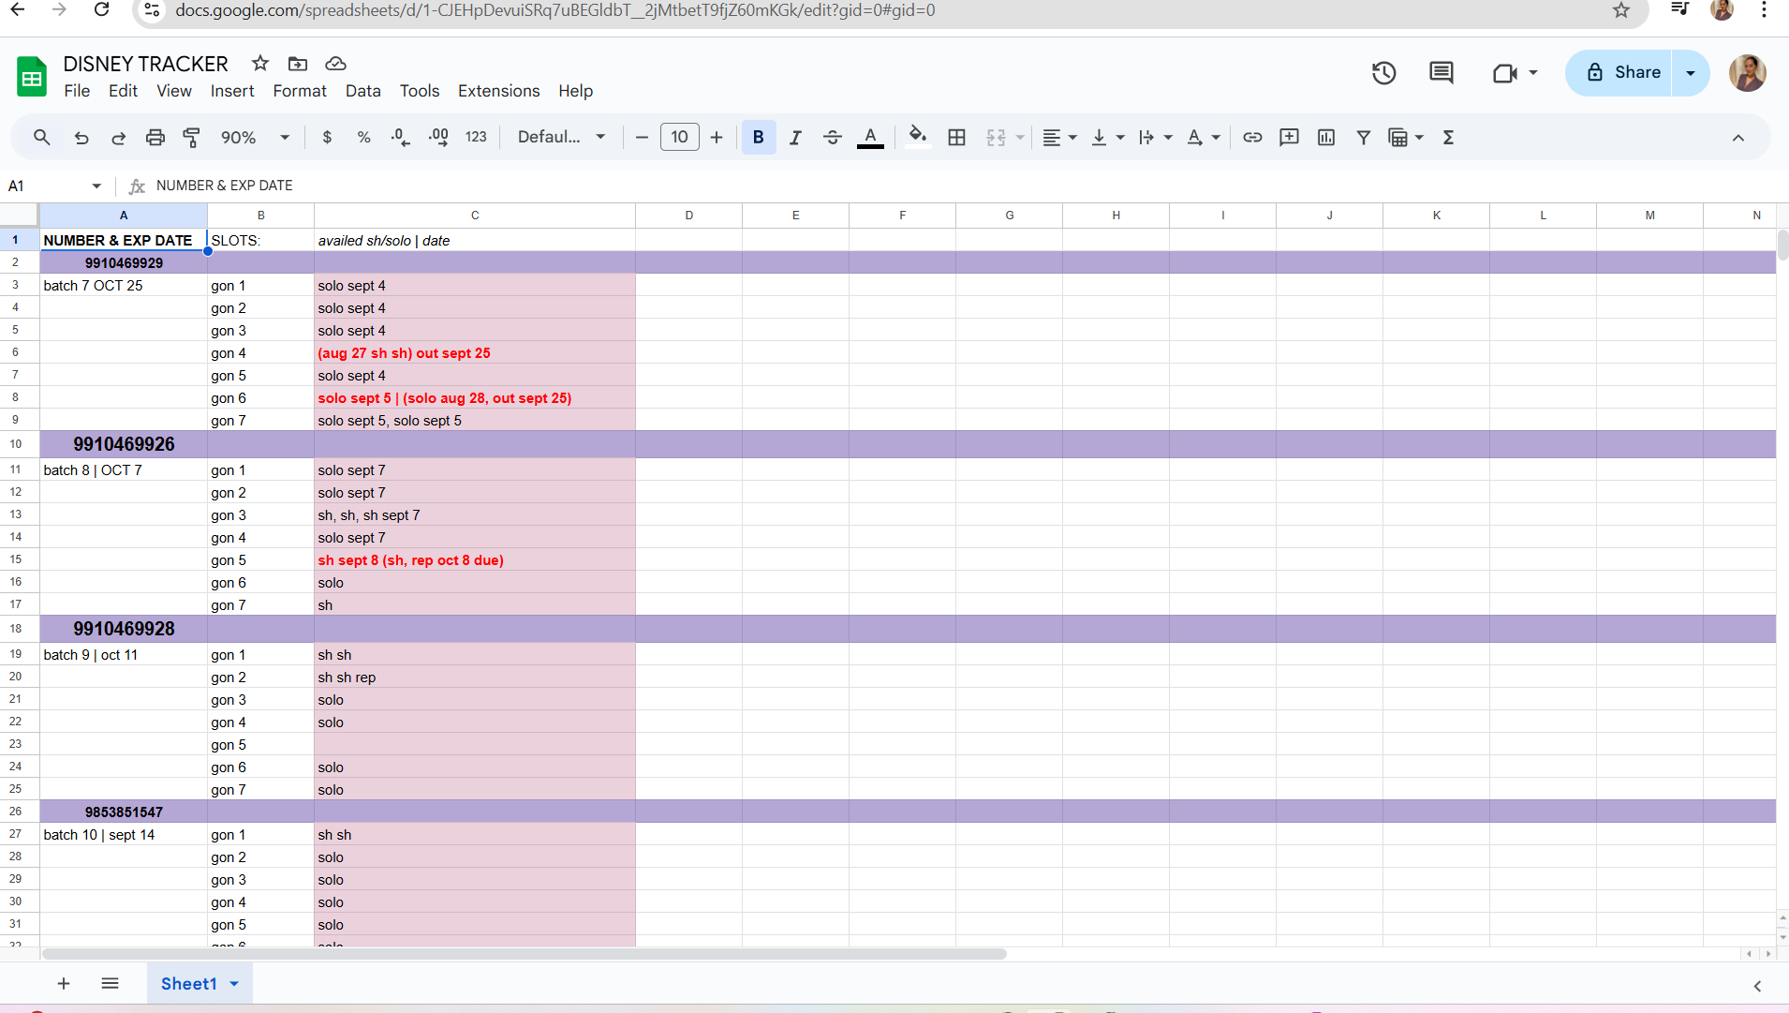The width and height of the screenshot is (1789, 1013).
Task: Start a video call camera icon
Action: click(1505, 73)
